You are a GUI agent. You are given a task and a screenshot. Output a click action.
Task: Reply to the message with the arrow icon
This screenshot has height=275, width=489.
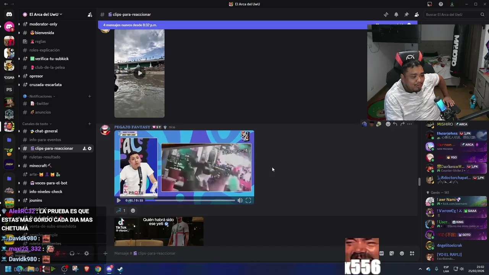click(395, 124)
